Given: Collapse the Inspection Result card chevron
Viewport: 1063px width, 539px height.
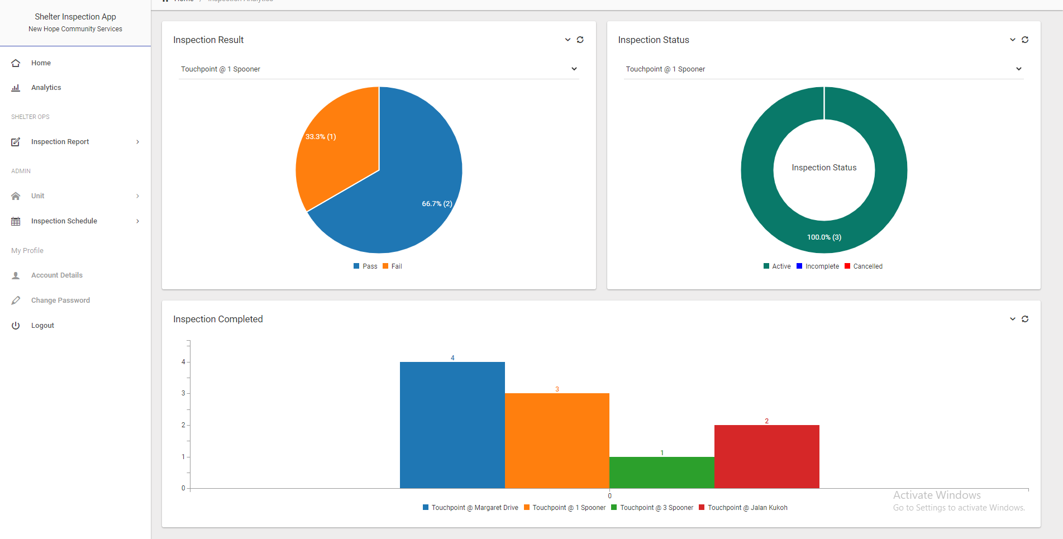Looking at the screenshot, I should 568,40.
